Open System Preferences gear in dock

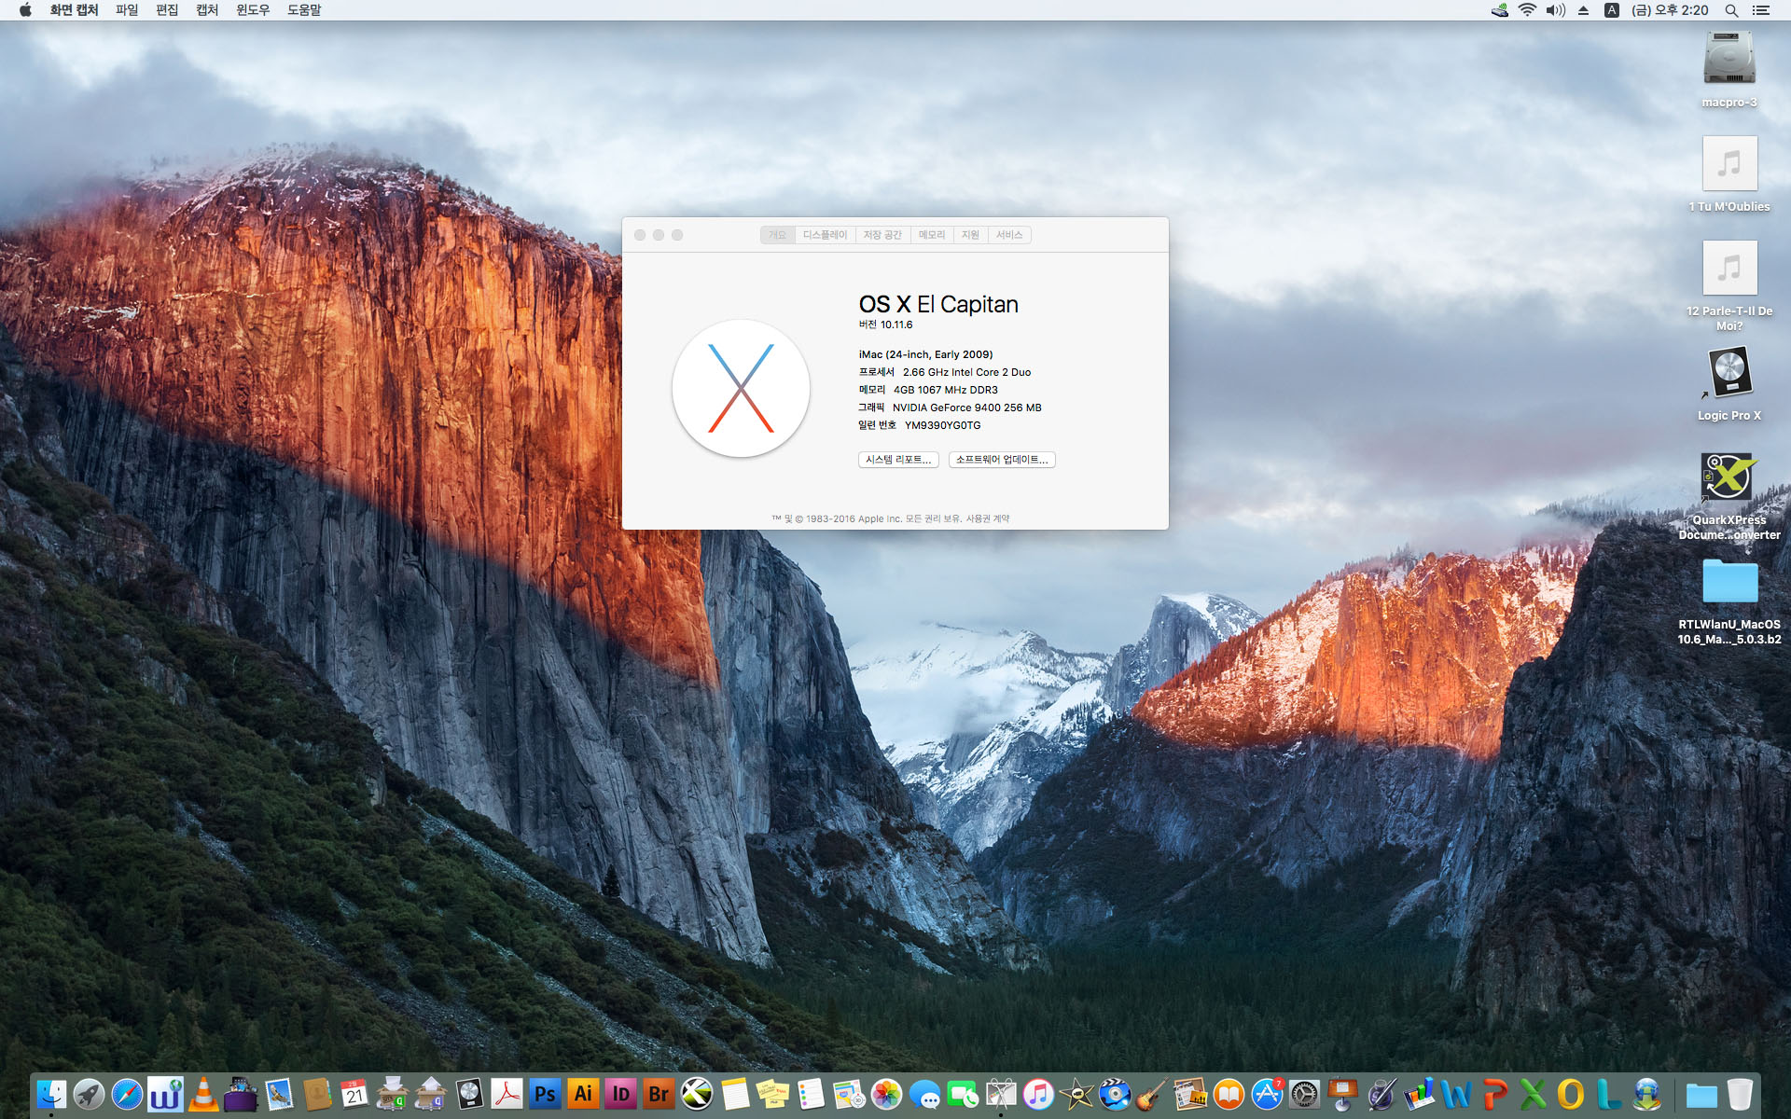[x=1305, y=1094]
